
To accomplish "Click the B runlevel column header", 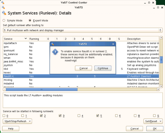I will [x=112, y=39].
